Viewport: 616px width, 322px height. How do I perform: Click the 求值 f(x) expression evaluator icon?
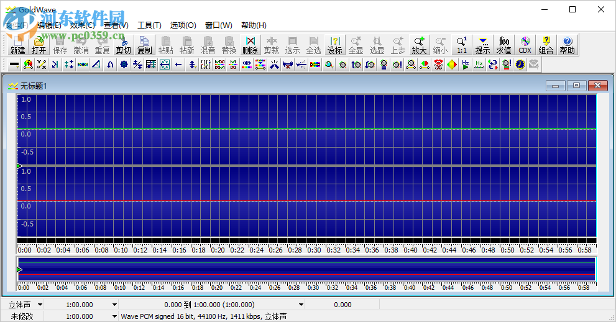503,45
